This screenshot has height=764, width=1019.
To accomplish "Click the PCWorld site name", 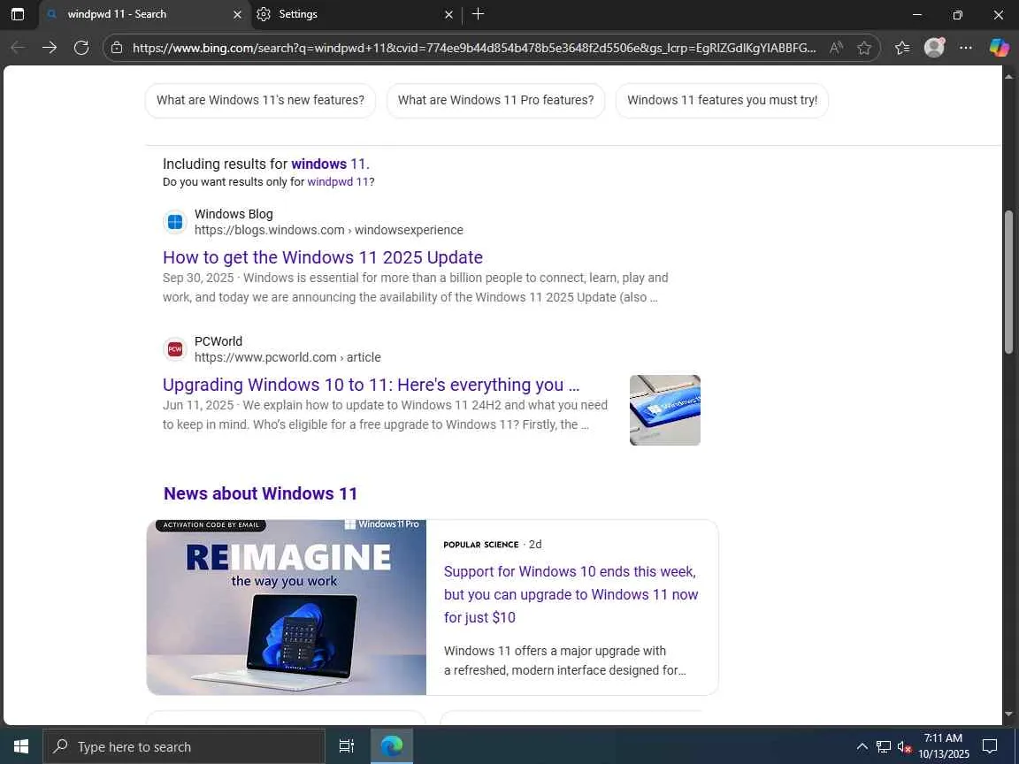I will 218,341.
